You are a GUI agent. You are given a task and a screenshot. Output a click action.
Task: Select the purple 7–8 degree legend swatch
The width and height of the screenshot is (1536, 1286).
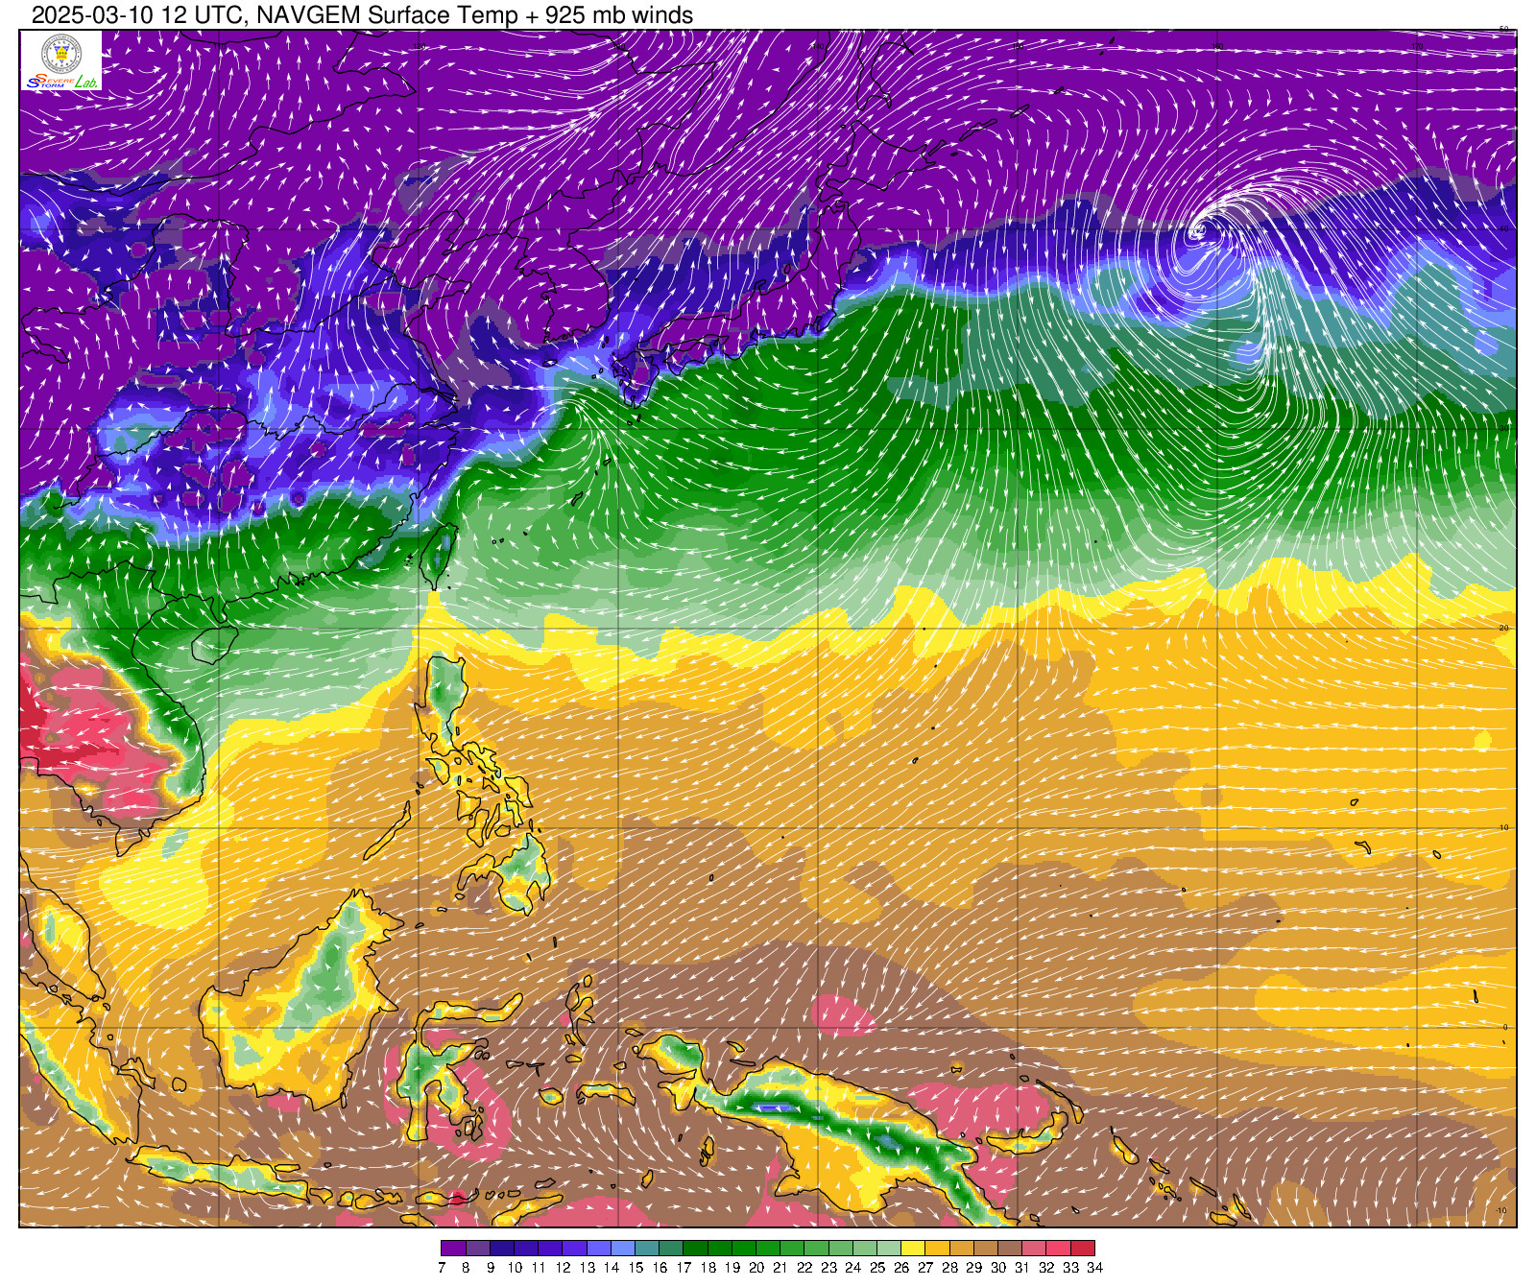453,1249
